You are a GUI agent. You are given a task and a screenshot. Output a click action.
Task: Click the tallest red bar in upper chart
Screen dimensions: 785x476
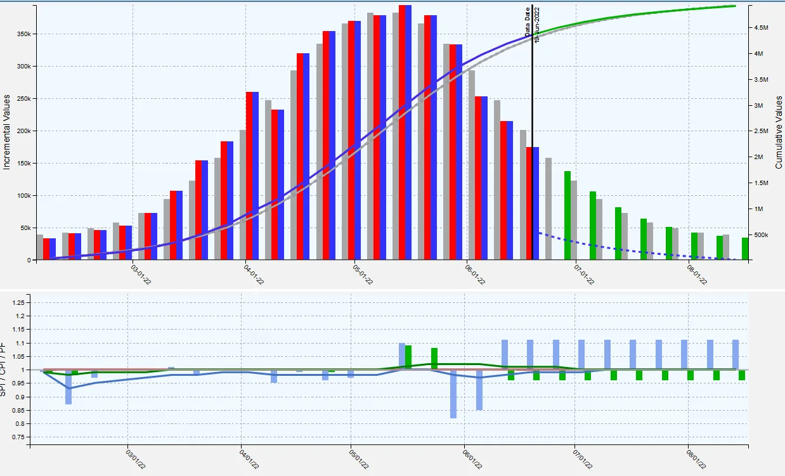click(x=402, y=132)
